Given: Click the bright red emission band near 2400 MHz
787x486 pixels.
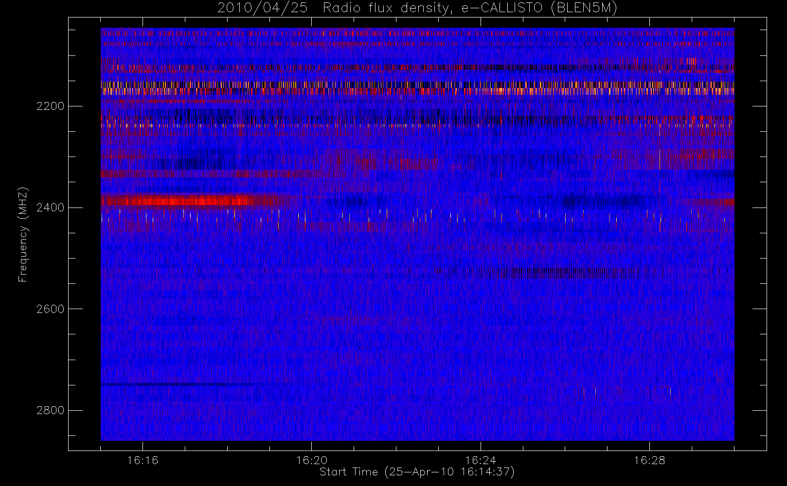Looking at the screenshot, I should pos(190,201).
